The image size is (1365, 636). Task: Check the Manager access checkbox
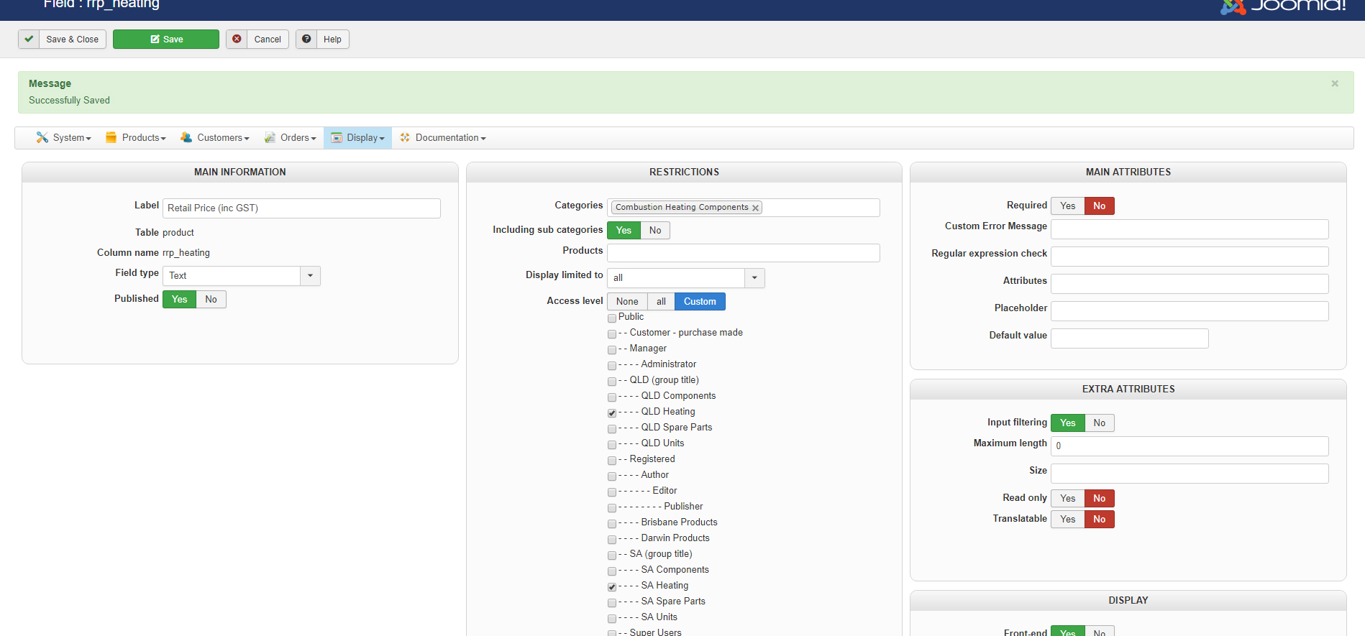pos(612,349)
